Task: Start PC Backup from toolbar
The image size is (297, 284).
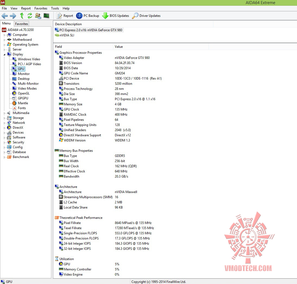Action: tap(87, 16)
